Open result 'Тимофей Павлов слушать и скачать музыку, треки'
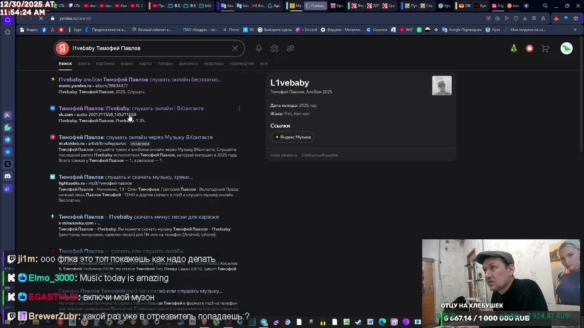This screenshot has width=584, height=328. [x=125, y=177]
